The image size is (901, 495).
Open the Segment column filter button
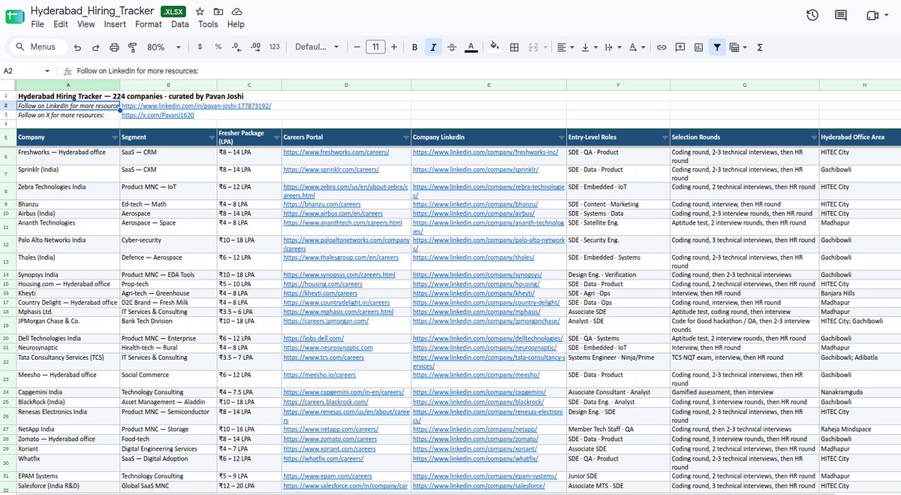coord(211,138)
